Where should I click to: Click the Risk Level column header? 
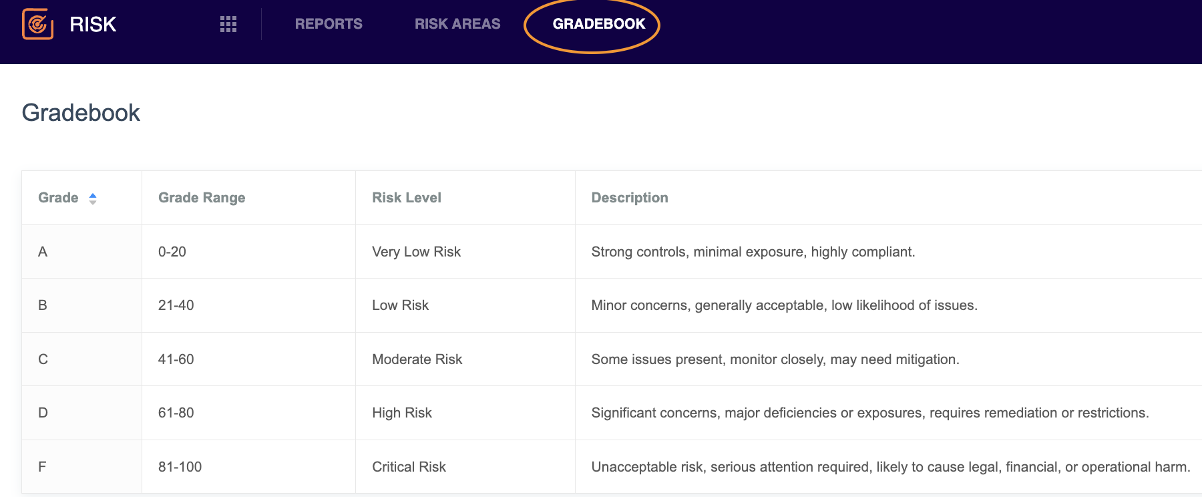click(407, 198)
